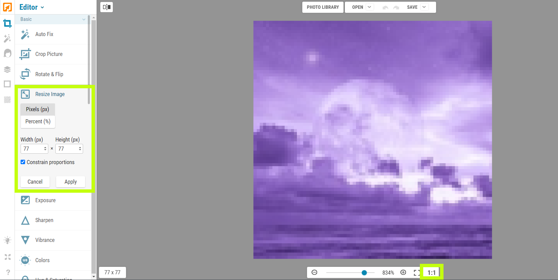Zoom in with the plus icon
The width and height of the screenshot is (558, 280).
(x=403, y=272)
